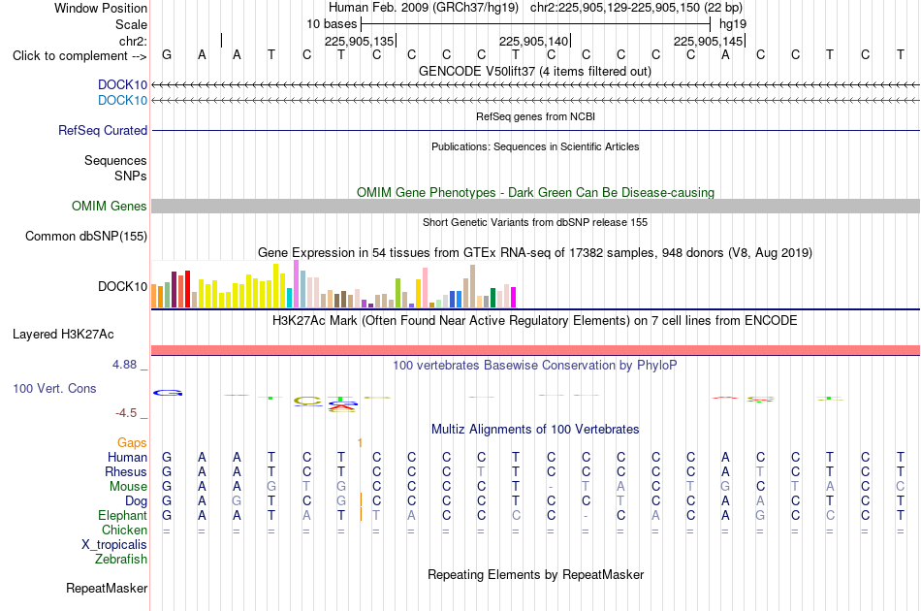Click the magenta last bar of GTEx chart

click(513, 298)
